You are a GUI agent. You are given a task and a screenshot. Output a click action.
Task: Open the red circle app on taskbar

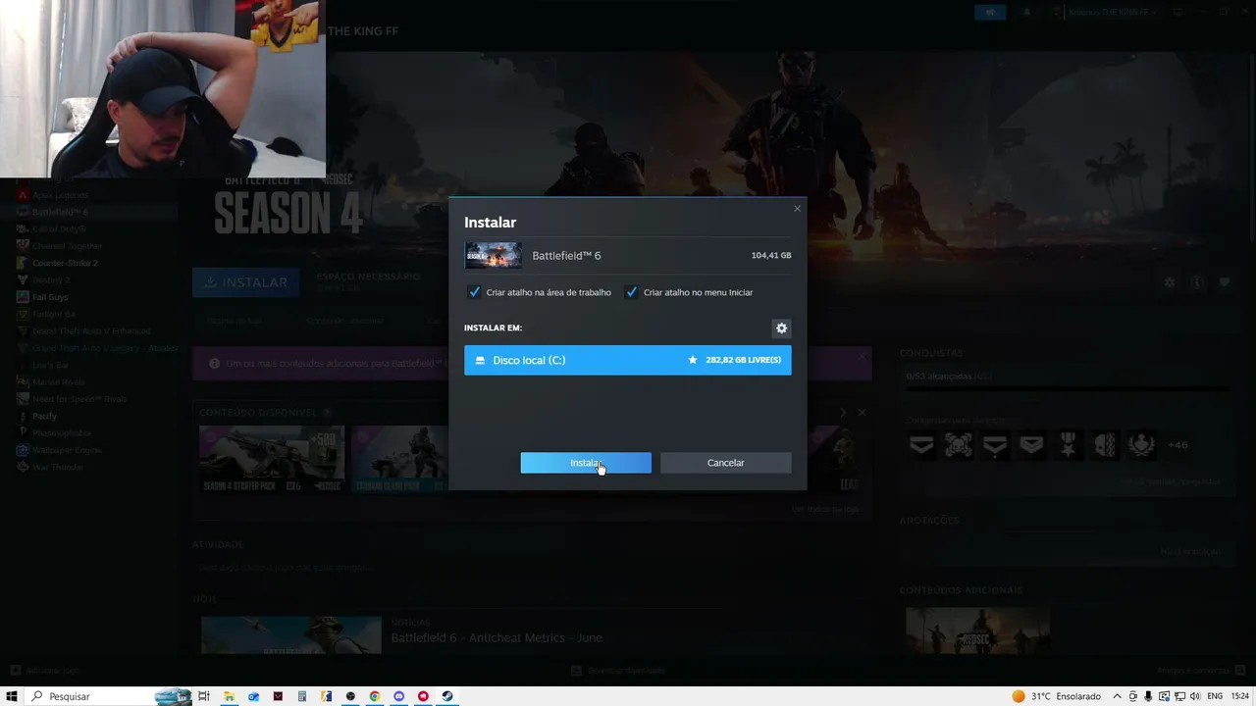[x=423, y=696]
